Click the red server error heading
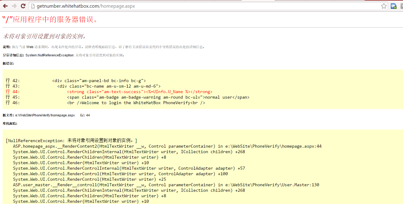 coord(50,20)
